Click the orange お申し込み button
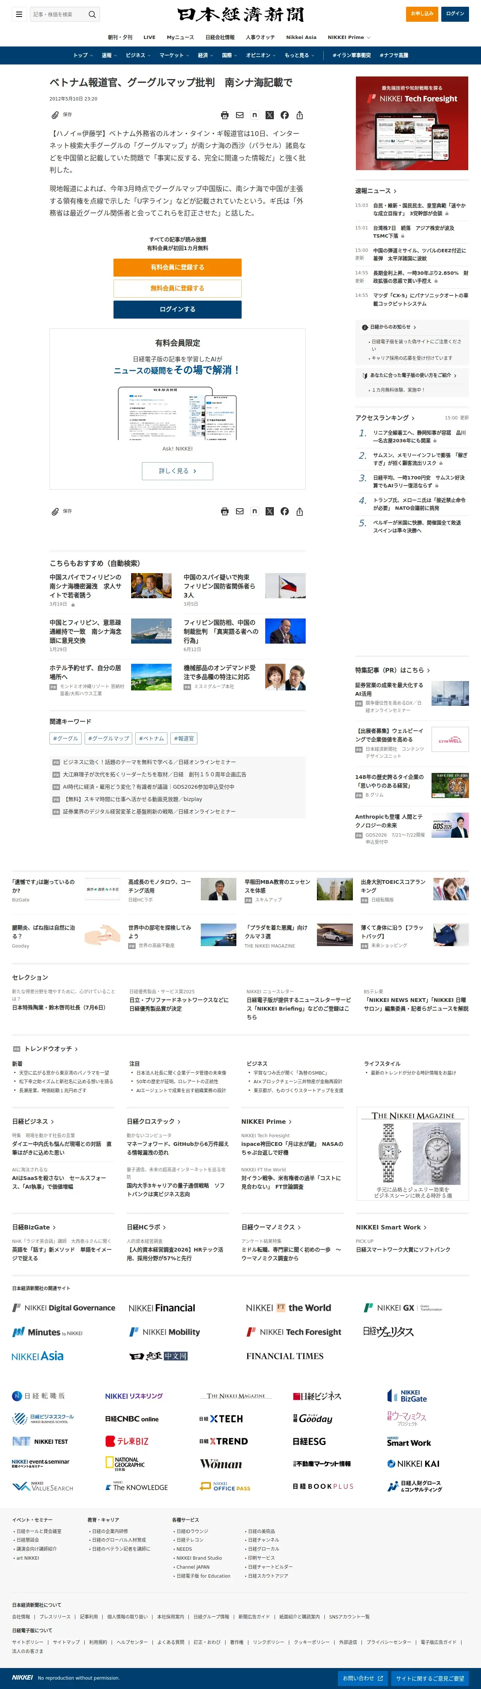This screenshot has height=1689, width=481. (x=422, y=14)
